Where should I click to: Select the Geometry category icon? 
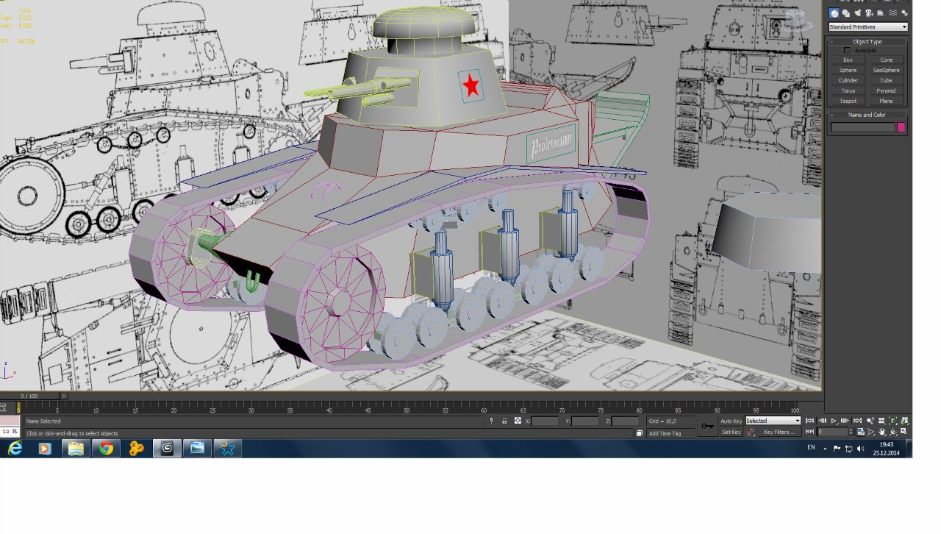click(x=834, y=13)
